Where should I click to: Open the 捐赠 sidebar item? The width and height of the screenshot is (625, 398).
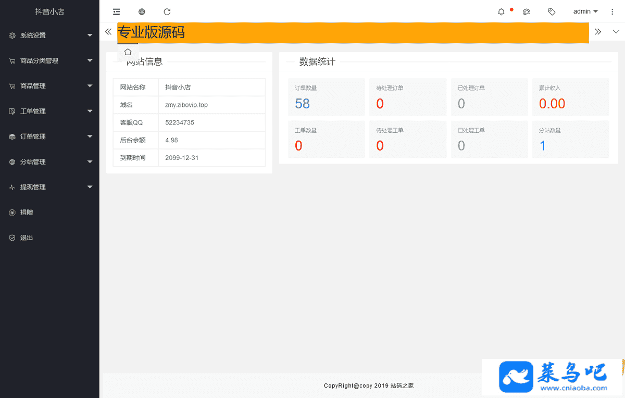(27, 213)
